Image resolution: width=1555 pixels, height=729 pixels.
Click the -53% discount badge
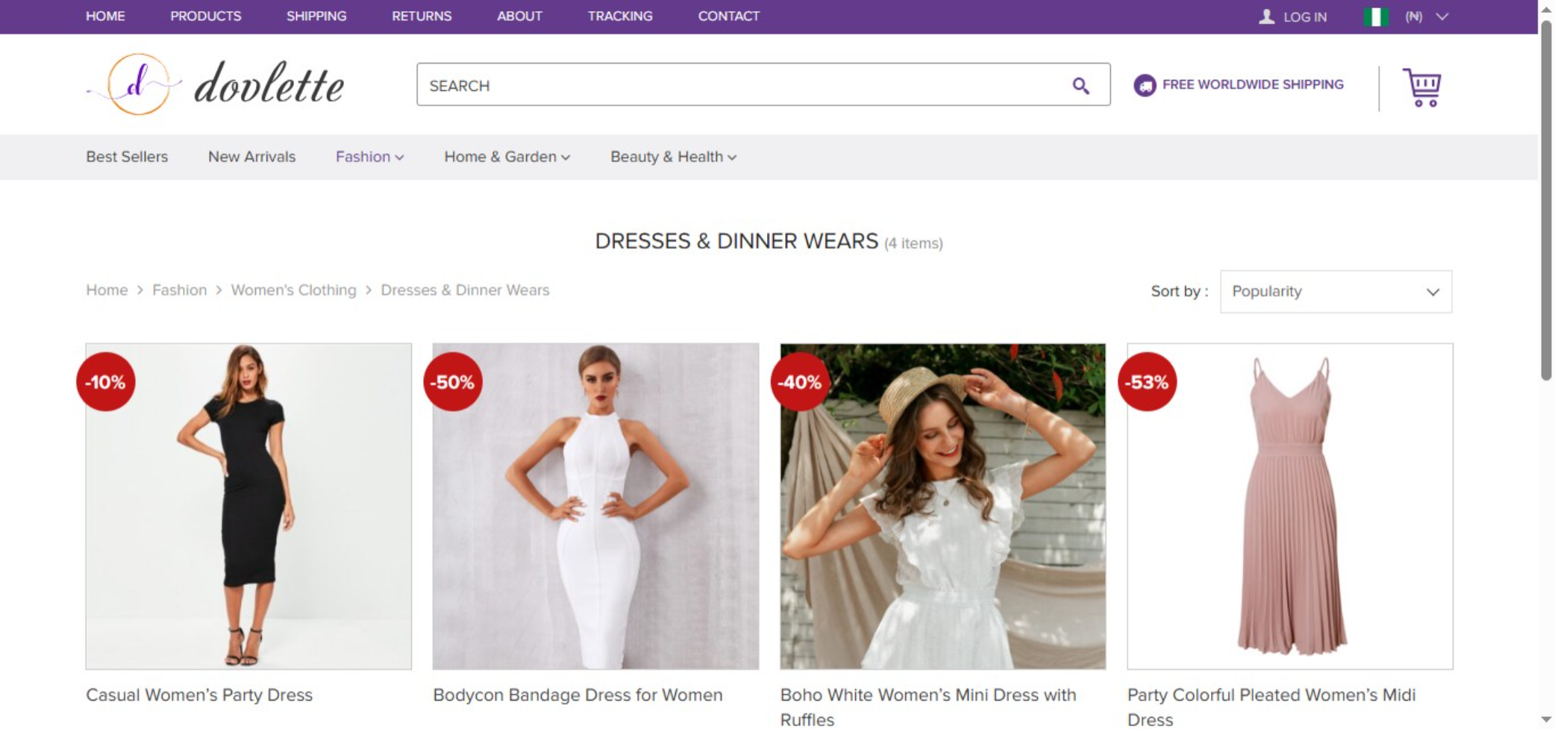1147,382
